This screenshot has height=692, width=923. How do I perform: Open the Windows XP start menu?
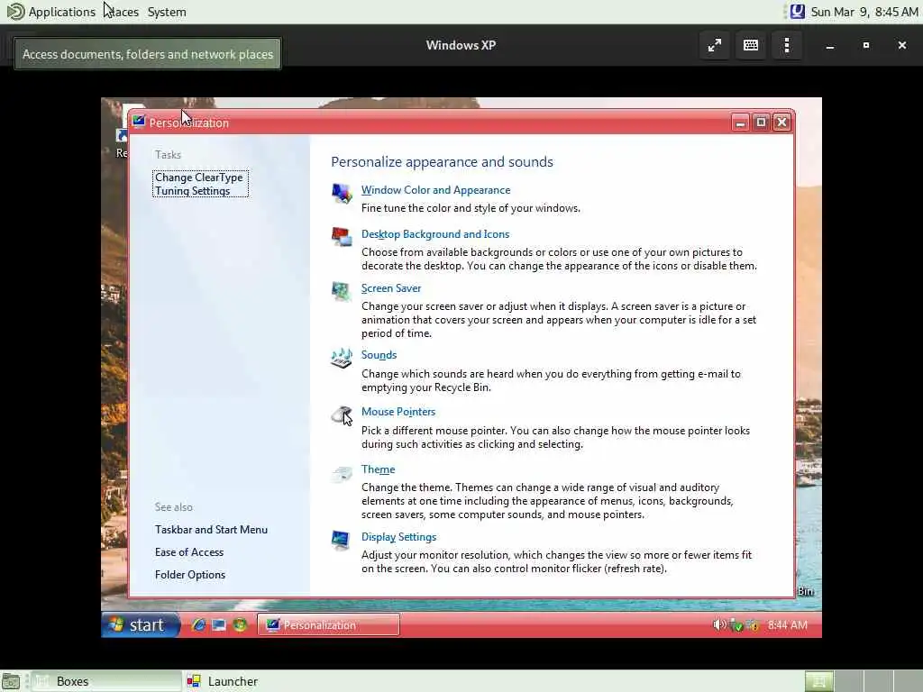(x=140, y=625)
